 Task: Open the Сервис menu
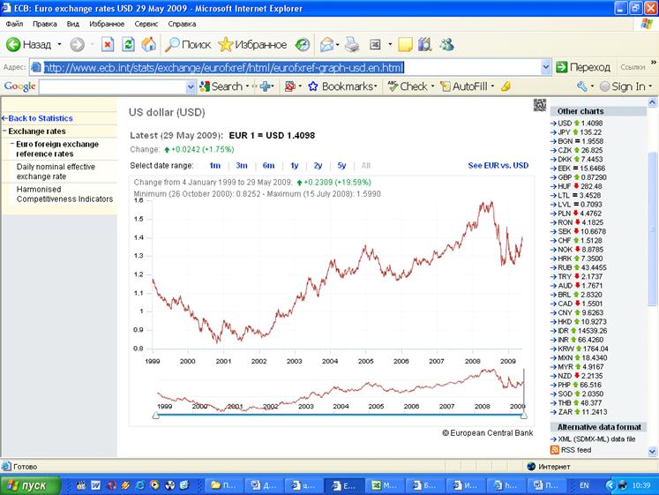pos(146,24)
